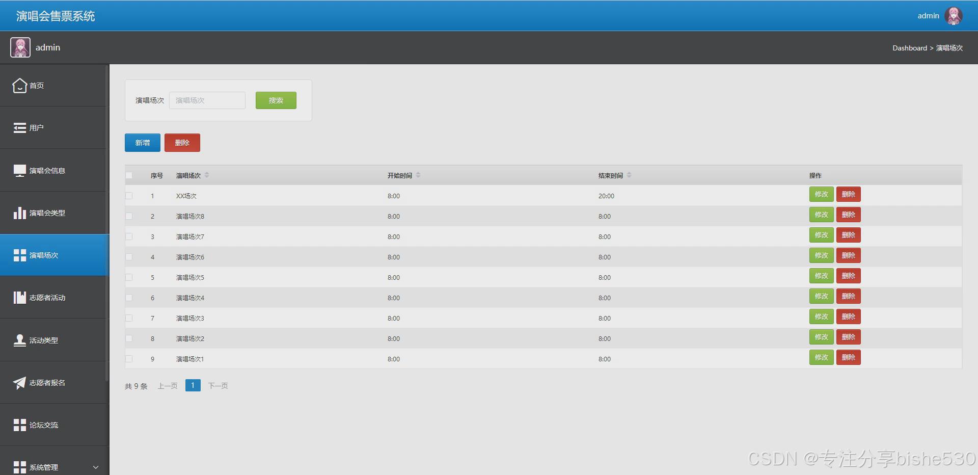Tick the select-all checkbox in the table header

pyautogui.click(x=129, y=175)
